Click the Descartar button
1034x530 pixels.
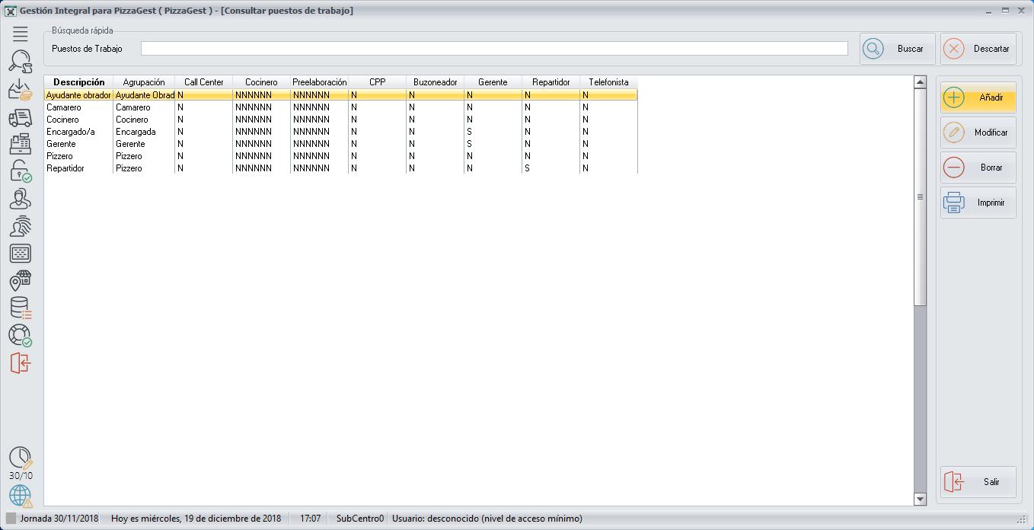(x=978, y=49)
